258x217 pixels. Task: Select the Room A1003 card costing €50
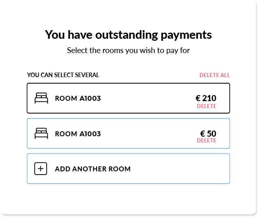[128, 133]
